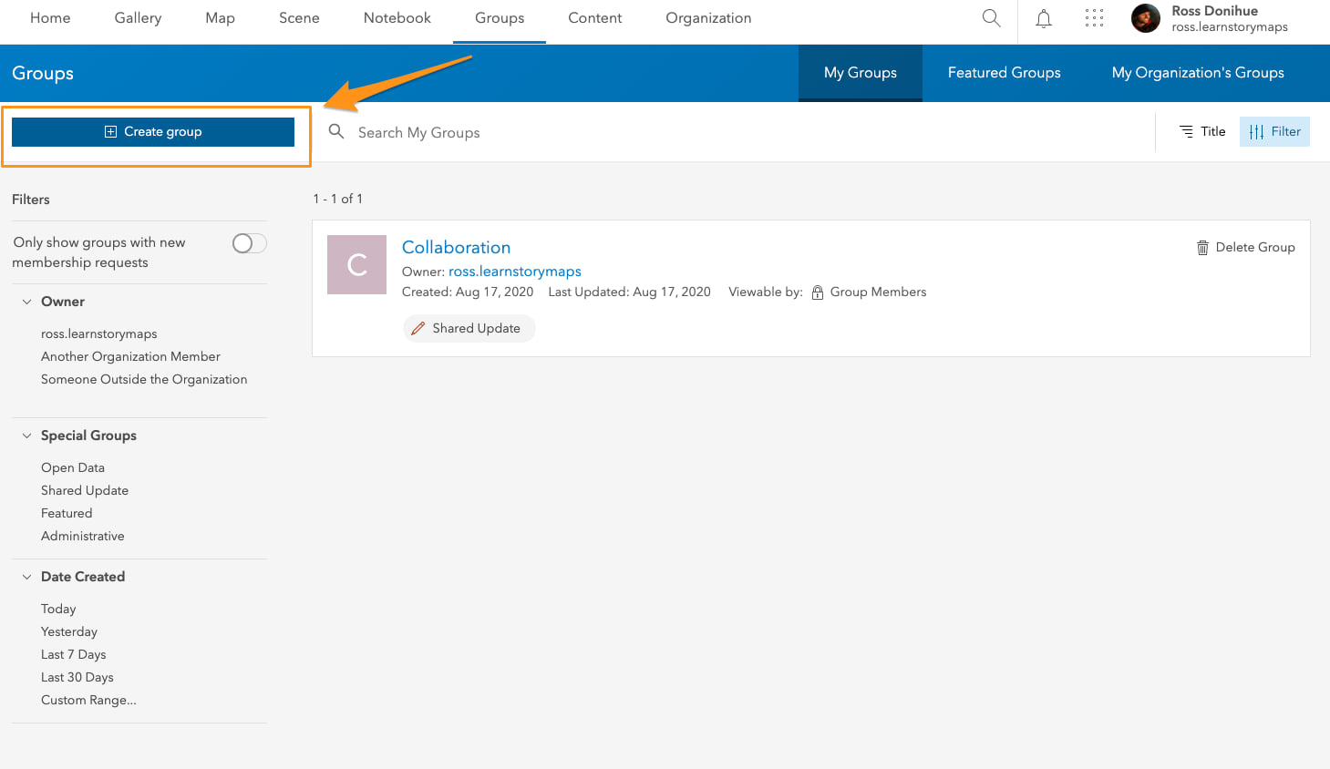Filter owner by ross.learnstorymaps
The height and width of the screenshot is (769, 1330).
click(x=99, y=333)
